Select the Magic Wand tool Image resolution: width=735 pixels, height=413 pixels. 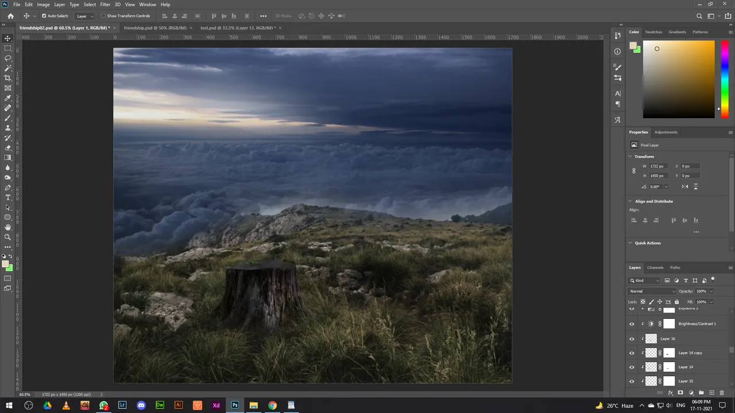[7, 68]
